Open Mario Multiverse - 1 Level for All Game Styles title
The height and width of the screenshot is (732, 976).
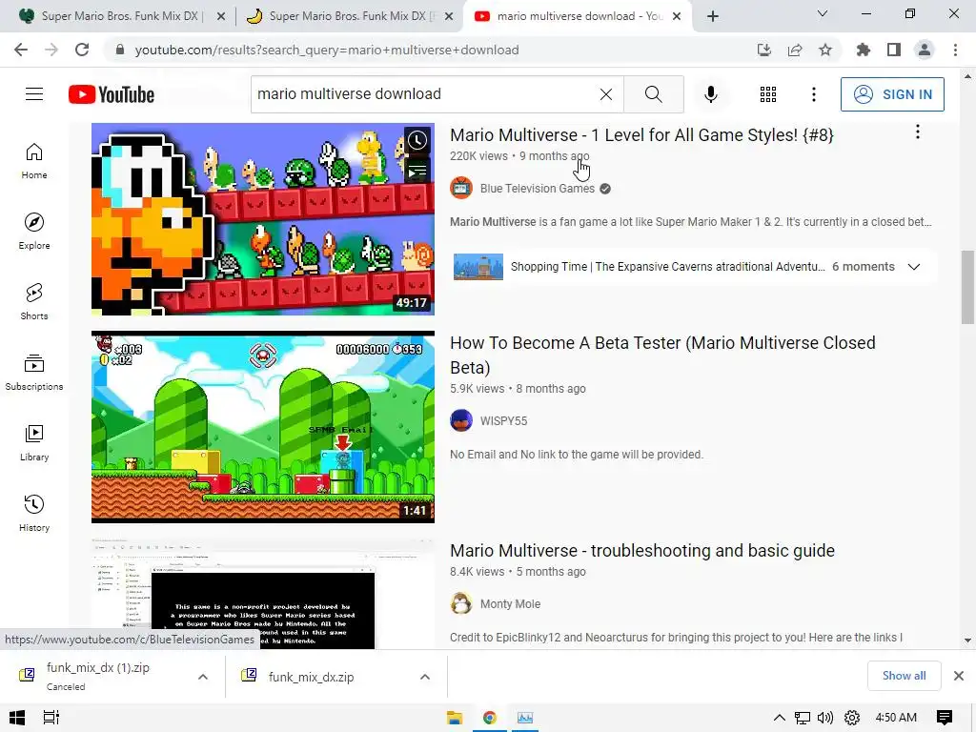pyautogui.click(x=641, y=135)
